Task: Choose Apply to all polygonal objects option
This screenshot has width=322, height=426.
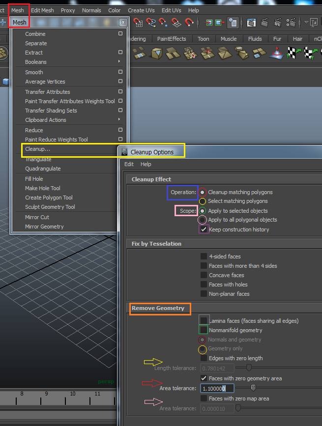Action: point(202,220)
